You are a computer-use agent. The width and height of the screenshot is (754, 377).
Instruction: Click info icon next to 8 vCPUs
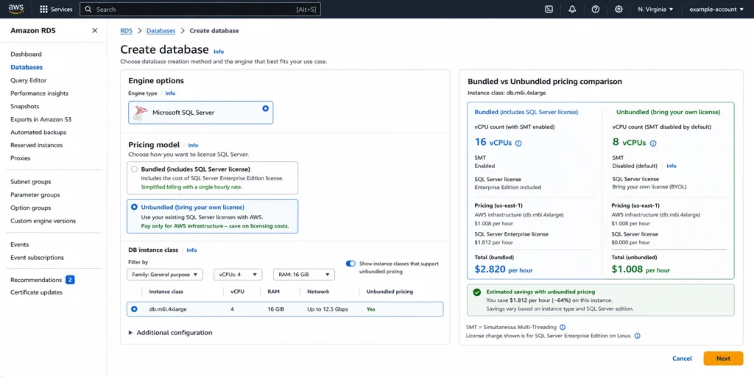click(x=653, y=144)
